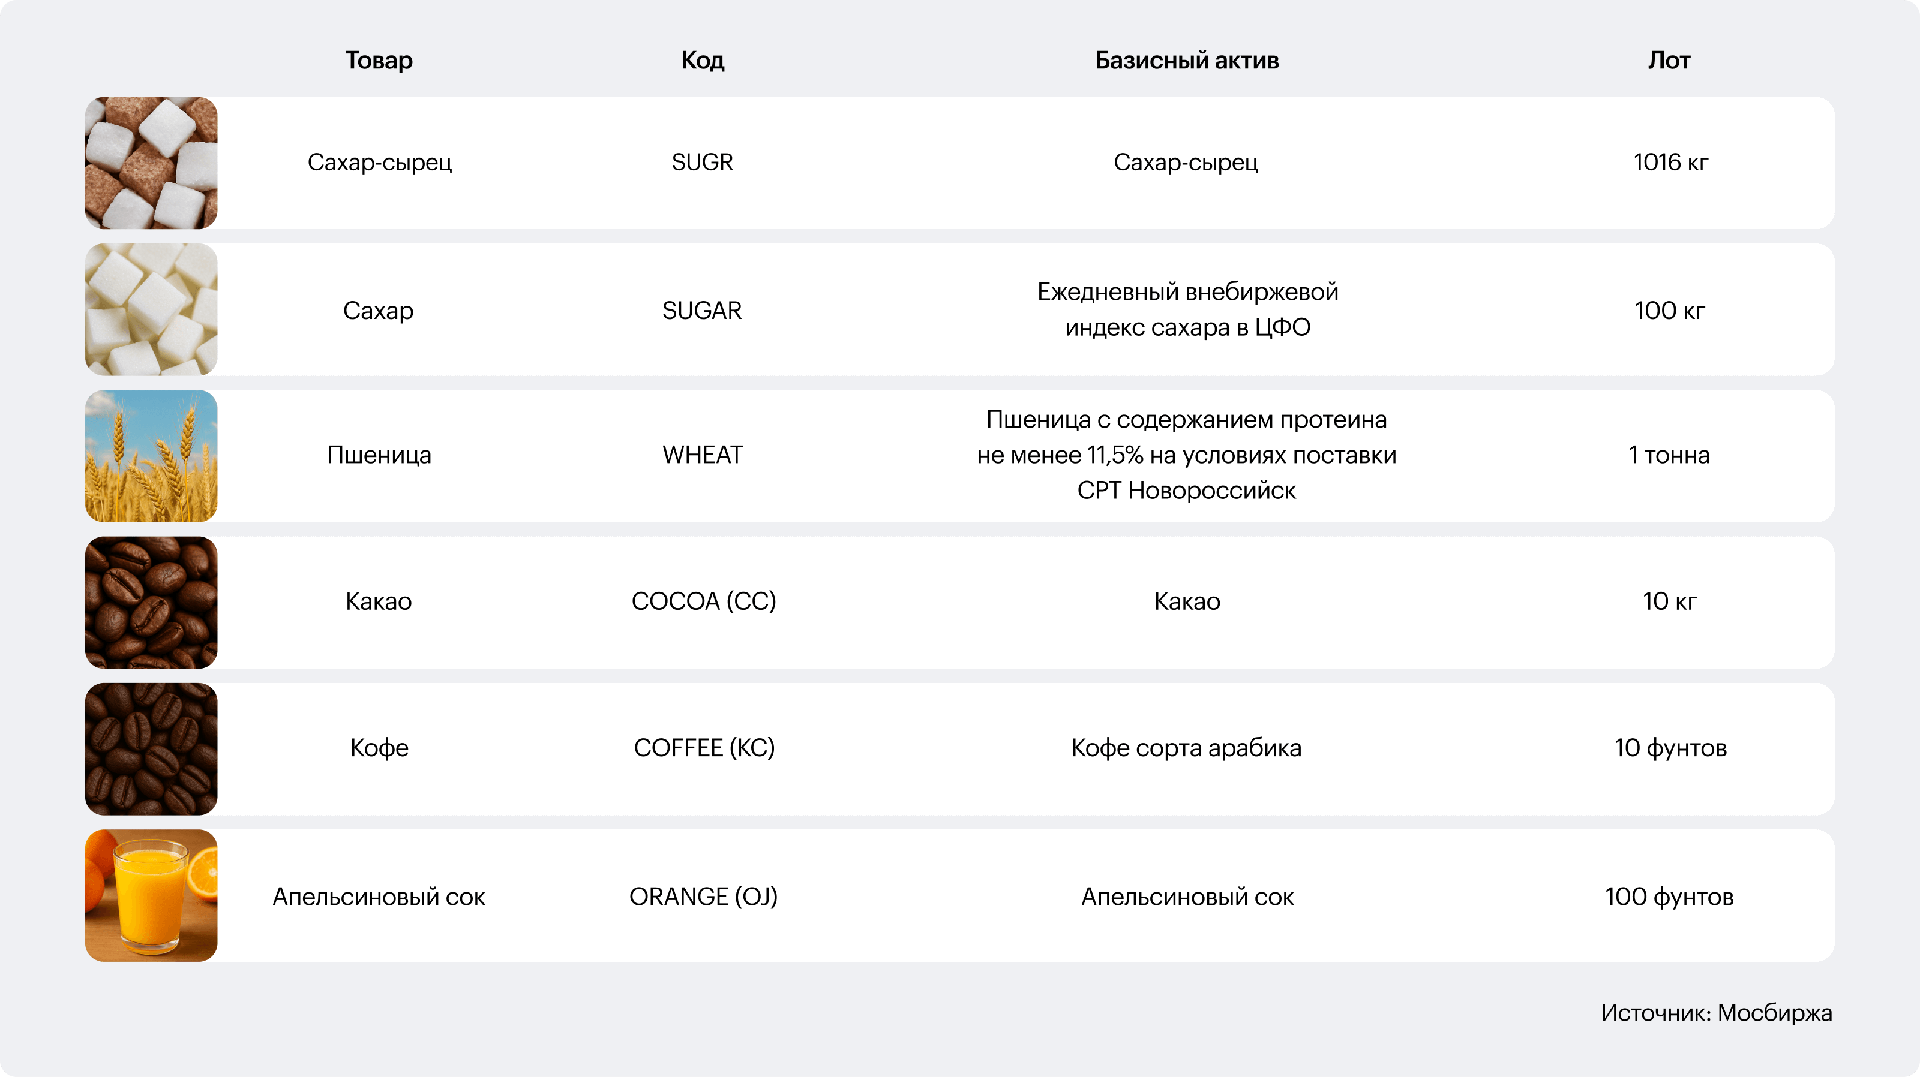Select the SUGR code cell
This screenshot has height=1077, width=1920.
tap(702, 162)
